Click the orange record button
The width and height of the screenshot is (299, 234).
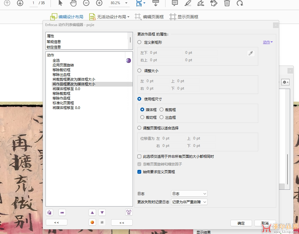coord(92,222)
